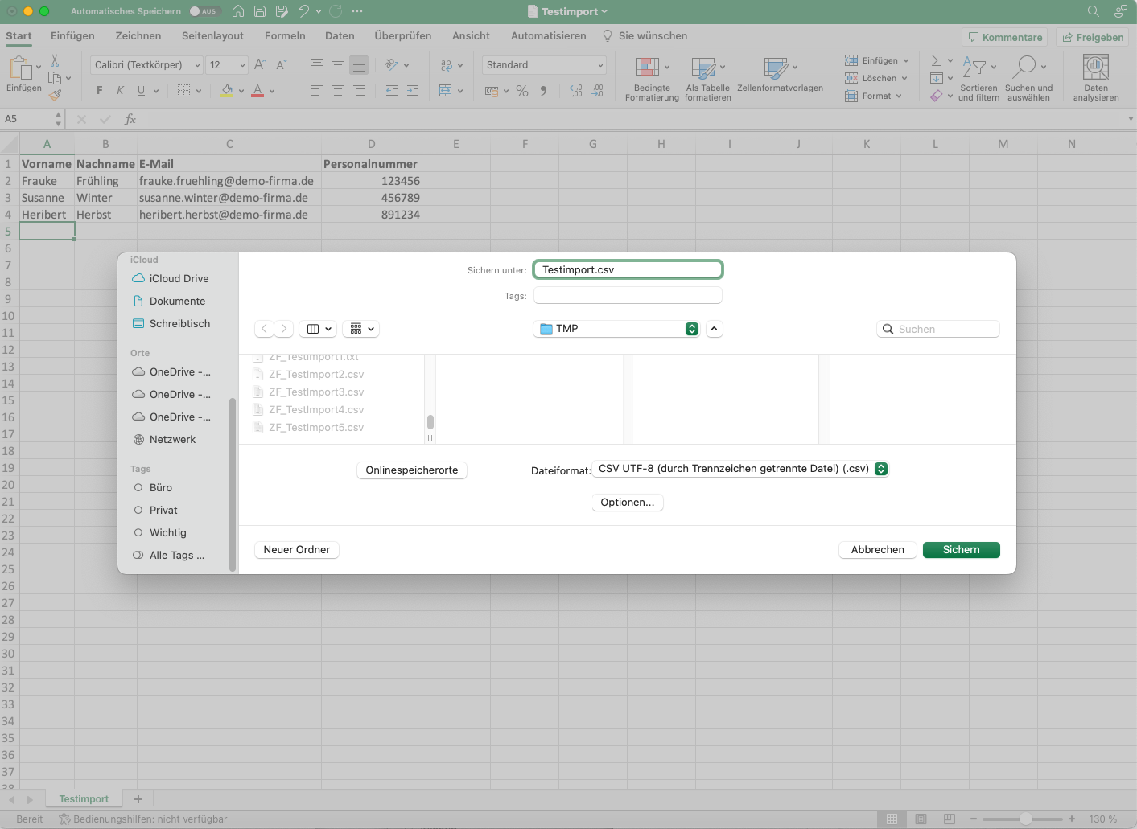Toggle the Automatisches Speichern switch
The width and height of the screenshot is (1137, 829).
205,11
